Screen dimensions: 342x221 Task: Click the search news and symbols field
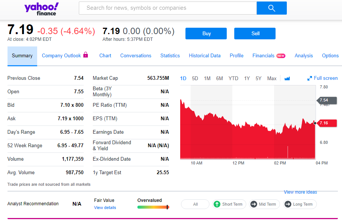[167, 8]
